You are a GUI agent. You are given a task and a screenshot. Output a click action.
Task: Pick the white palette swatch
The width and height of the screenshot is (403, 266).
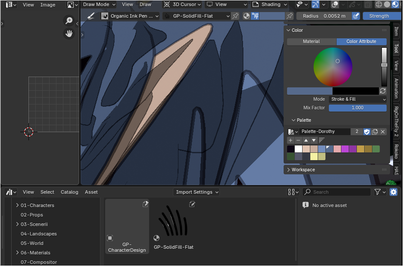(x=298, y=149)
